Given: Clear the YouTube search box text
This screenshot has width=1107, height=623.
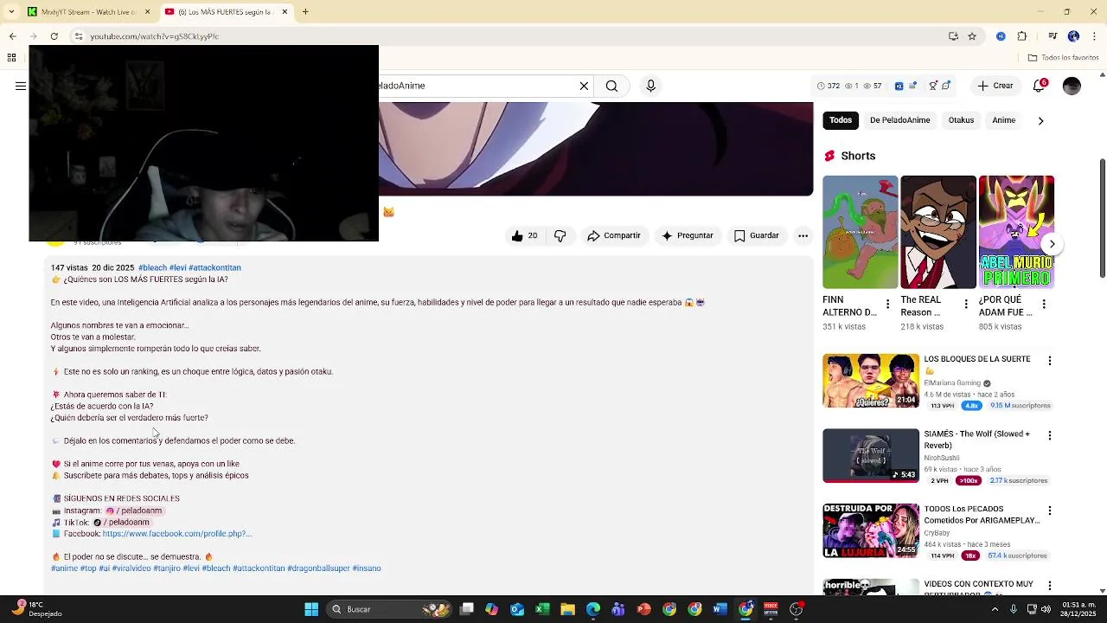Looking at the screenshot, I should click(584, 86).
